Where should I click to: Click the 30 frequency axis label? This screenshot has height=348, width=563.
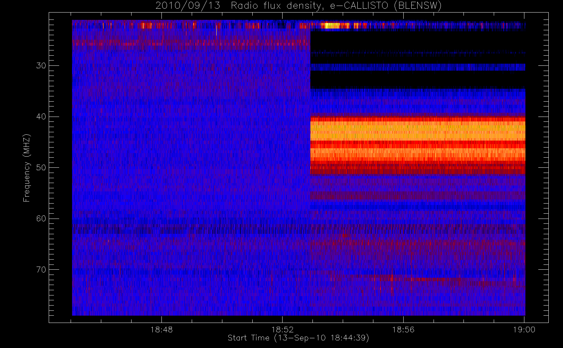click(41, 65)
